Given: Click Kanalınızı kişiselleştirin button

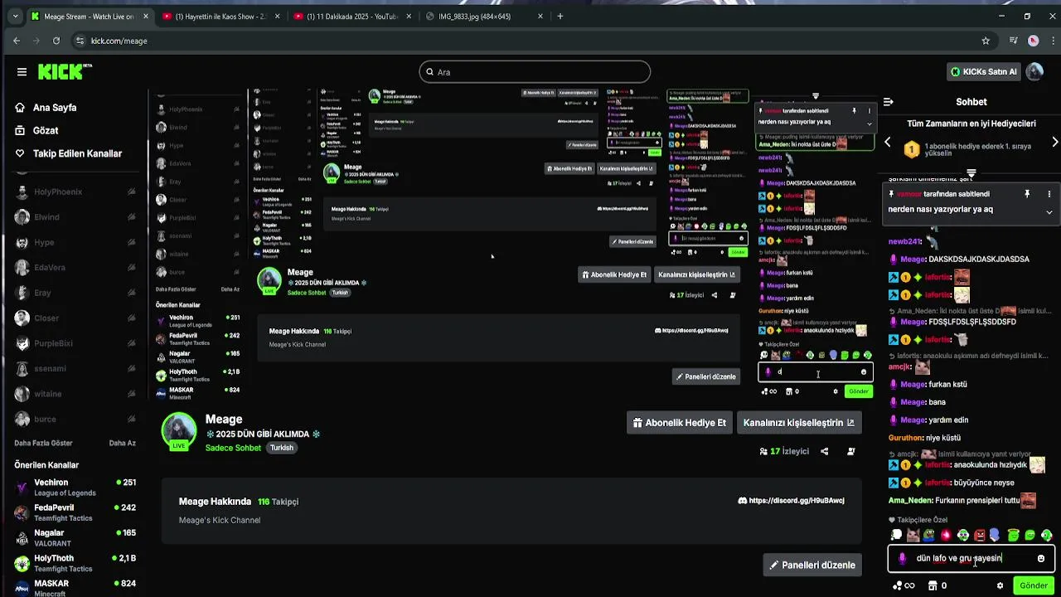Looking at the screenshot, I should (x=799, y=423).
